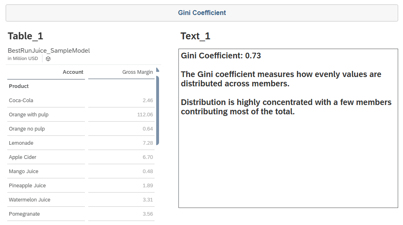Image resolution: width=403 pixels, height=225 pixels.
Task: Select the Coca-Cola row label
Action: pyautogui.click(x=21, y=101)
